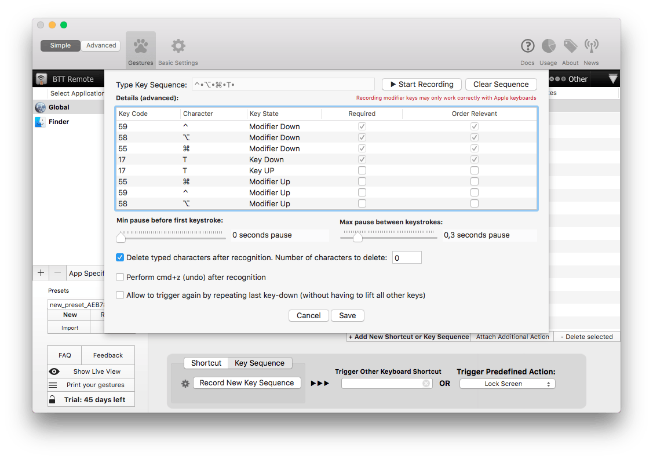The width and height of the screenshot is (653, 459).
Task: Click the Order Relevant column header
Action: click(470, 114)
